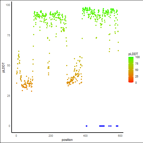Image resolution: width=143 pixels, height=143 pixels.
Task: Click the x-axis tick label 200
Action: click(x=51, y=136)
